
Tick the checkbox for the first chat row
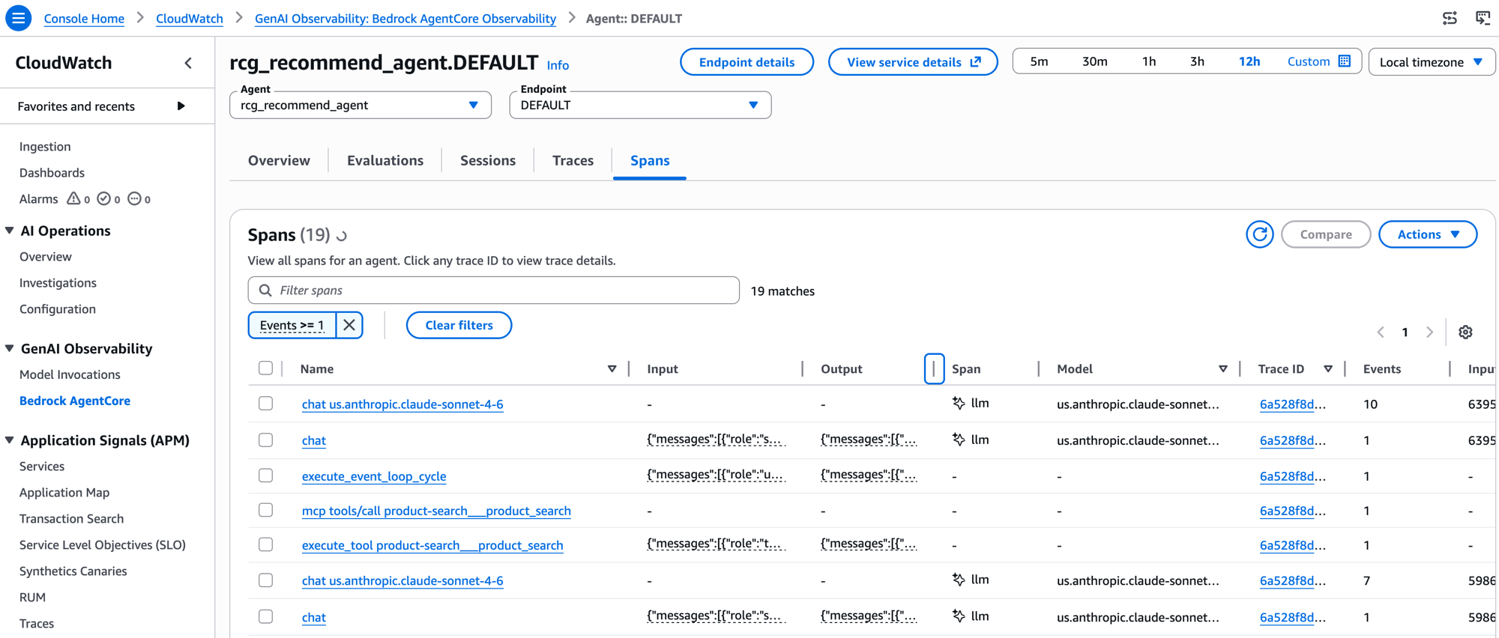[265, 440]
